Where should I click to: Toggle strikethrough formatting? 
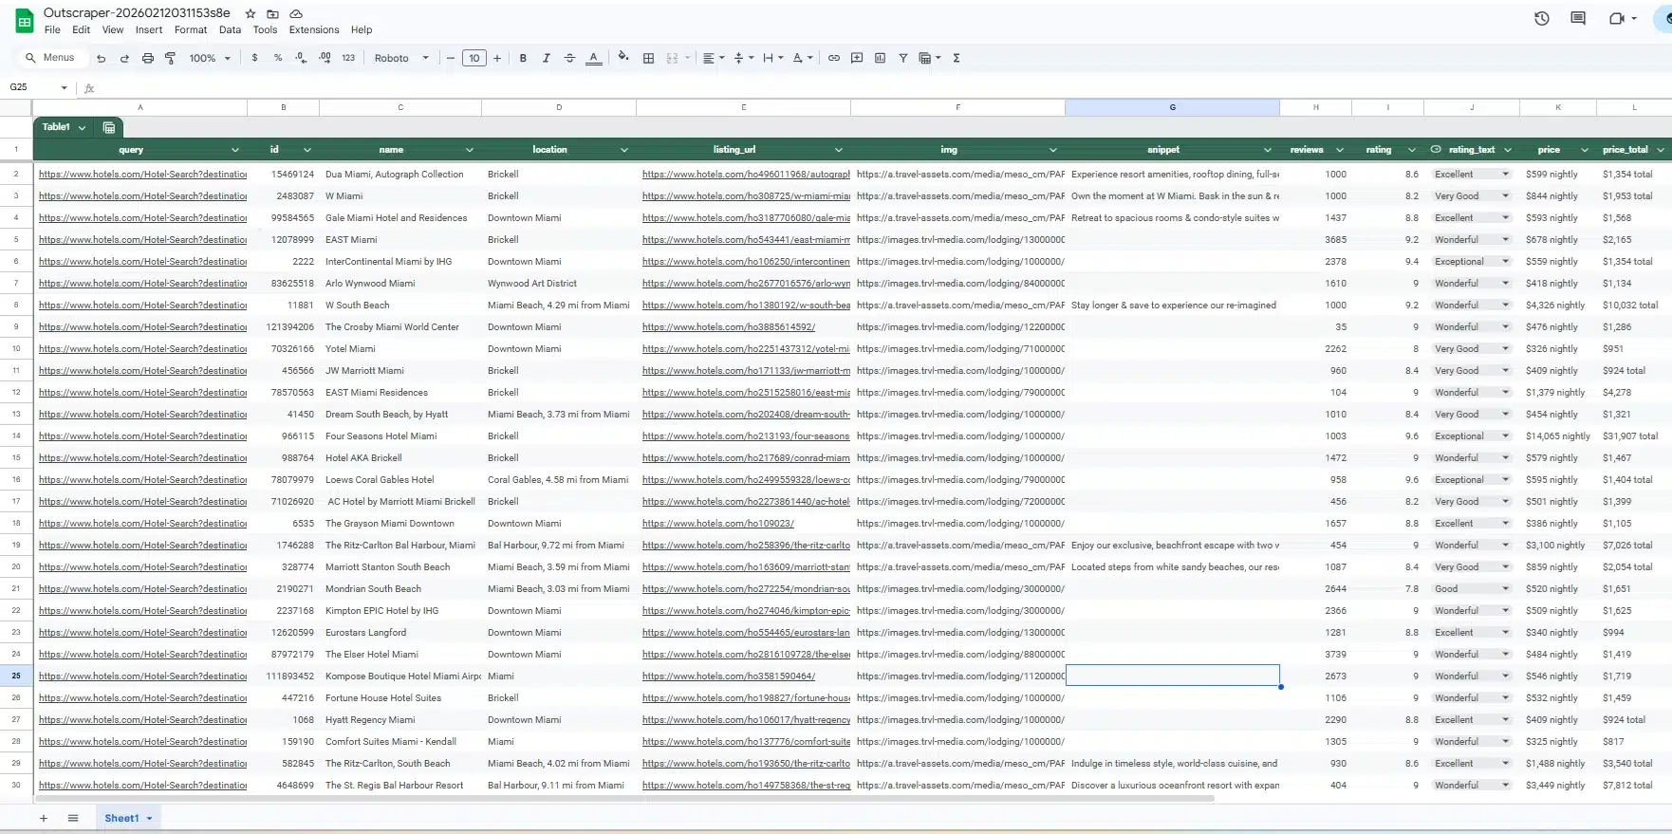569,58
